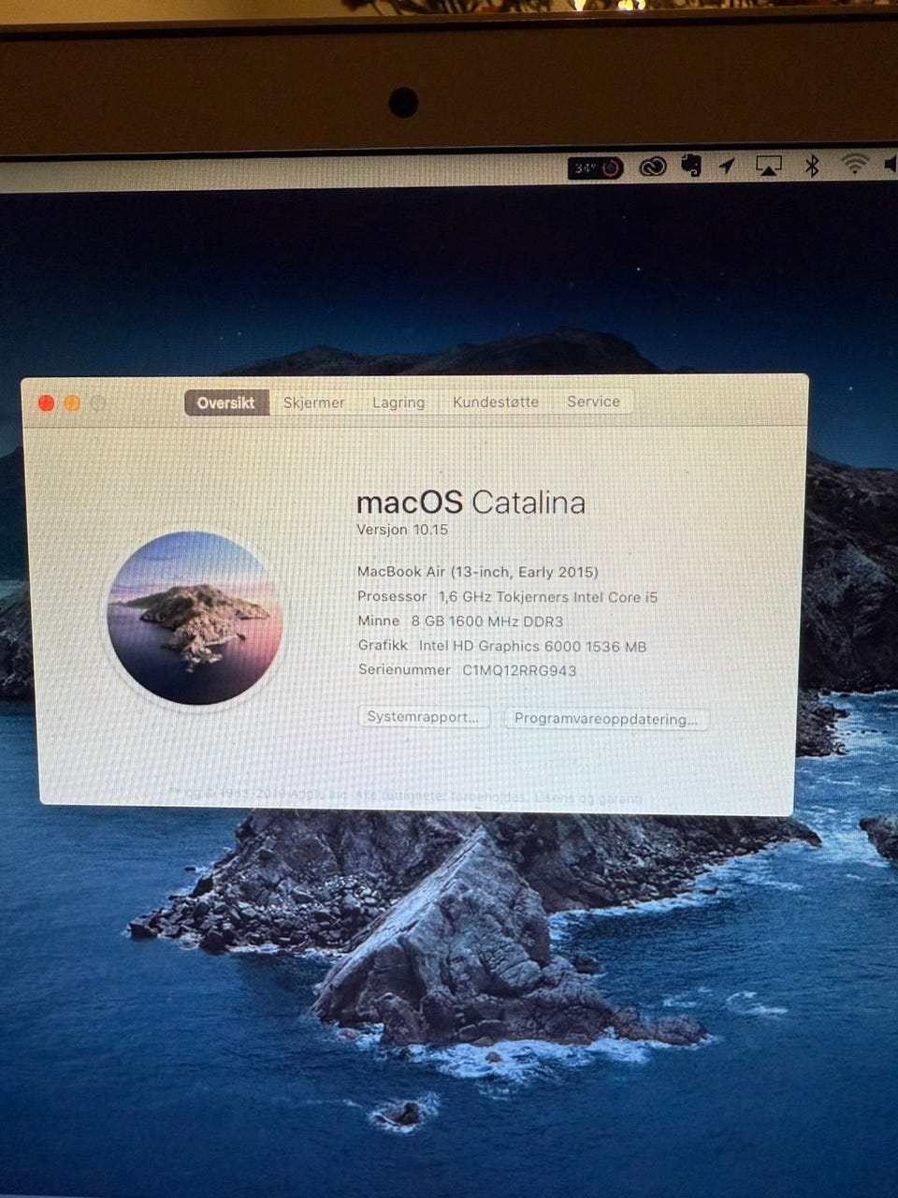Close the About This Mac window
Image resolution: width=898 pixels, height=1198 pixels.
(46, 403)
